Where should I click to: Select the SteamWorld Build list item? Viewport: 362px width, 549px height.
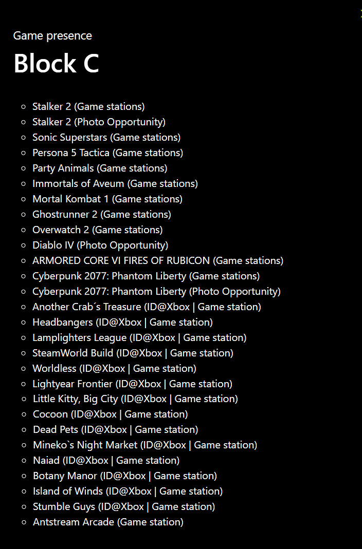click(133, 353)
